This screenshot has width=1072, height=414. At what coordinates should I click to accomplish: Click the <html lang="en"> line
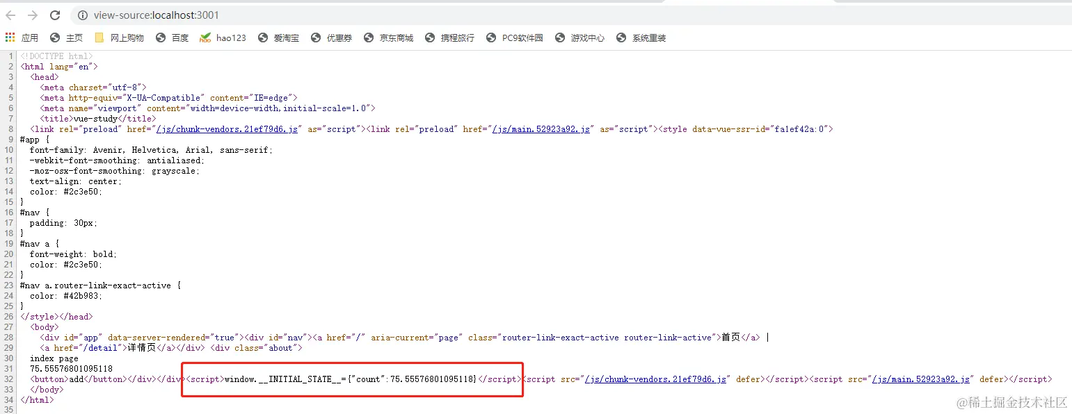(59, 67)
